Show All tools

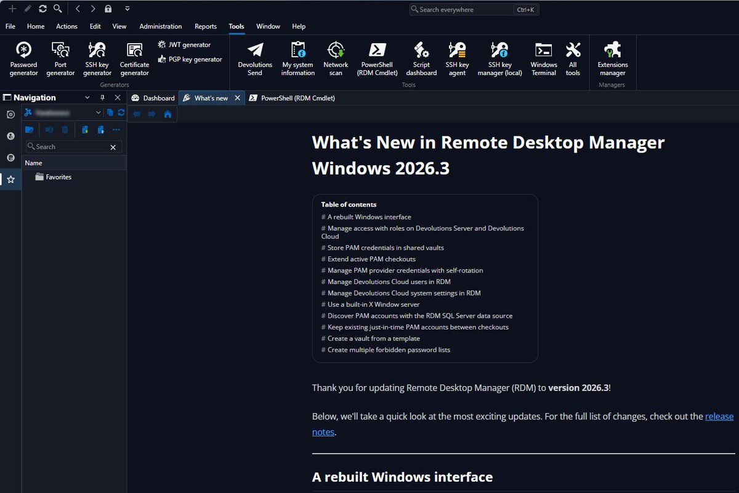(573, 59)
